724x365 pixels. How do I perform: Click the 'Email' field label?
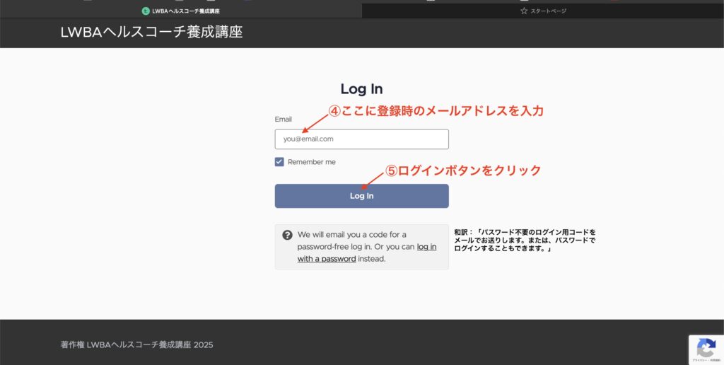(x=283, y=120)
